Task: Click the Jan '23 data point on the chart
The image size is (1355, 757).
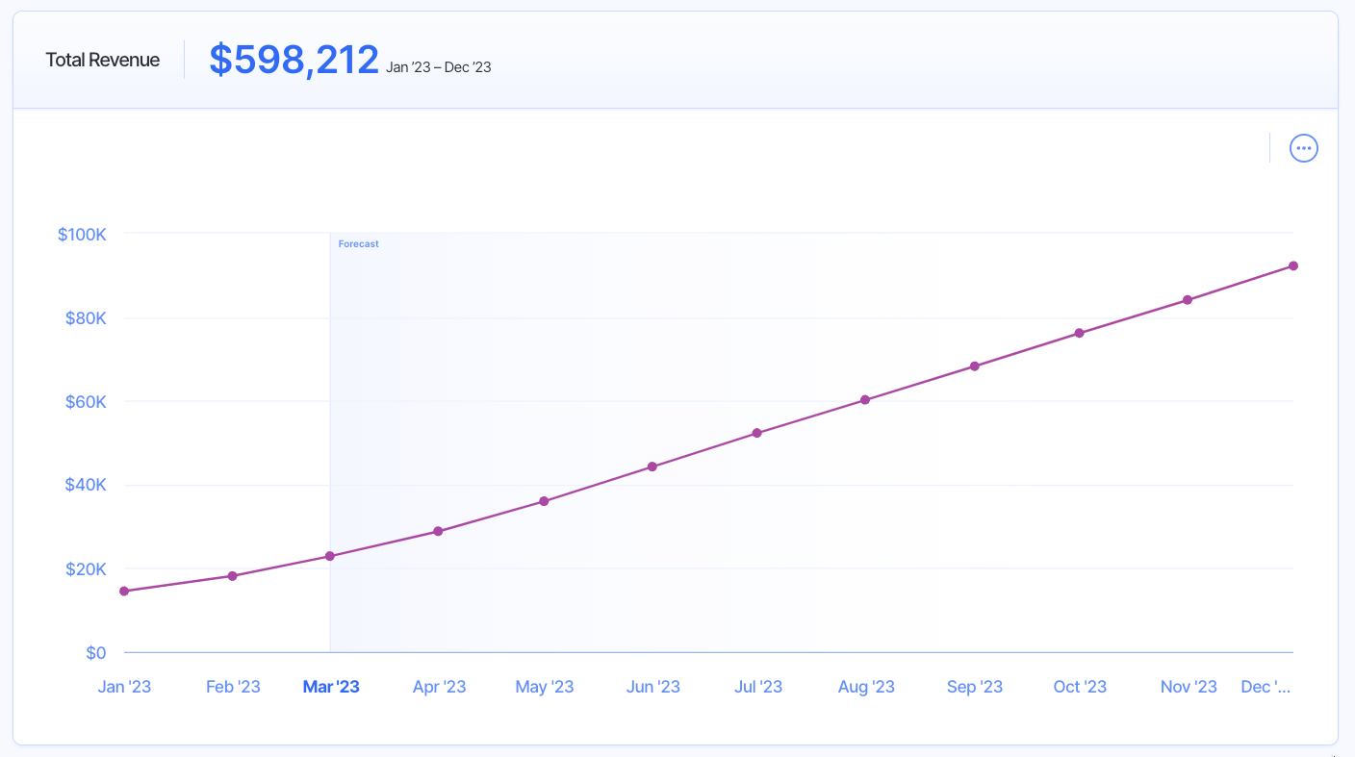Action: click(124, 591)
